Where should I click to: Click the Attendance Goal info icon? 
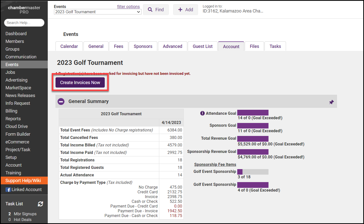point(202,113)
